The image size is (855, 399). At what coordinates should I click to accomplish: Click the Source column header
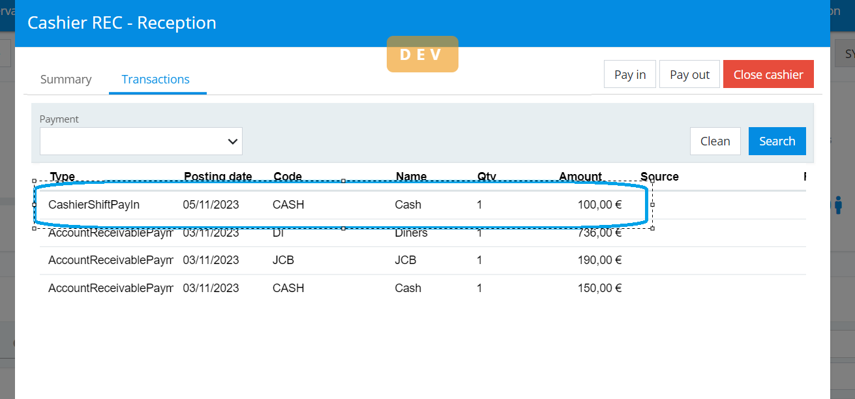pyautogui.click(x=659, y=177)
